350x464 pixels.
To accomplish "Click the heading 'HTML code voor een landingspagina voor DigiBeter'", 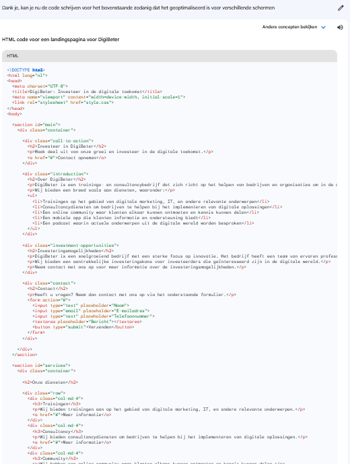I will [61, 39].
